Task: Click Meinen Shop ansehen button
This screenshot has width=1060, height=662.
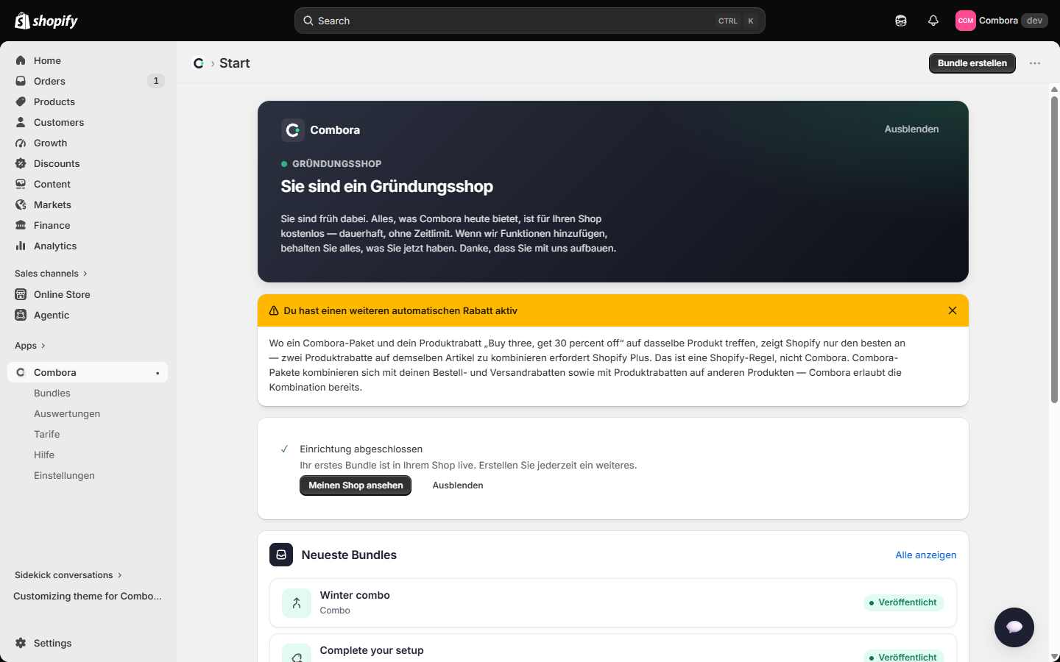Action: pos(356,485)
